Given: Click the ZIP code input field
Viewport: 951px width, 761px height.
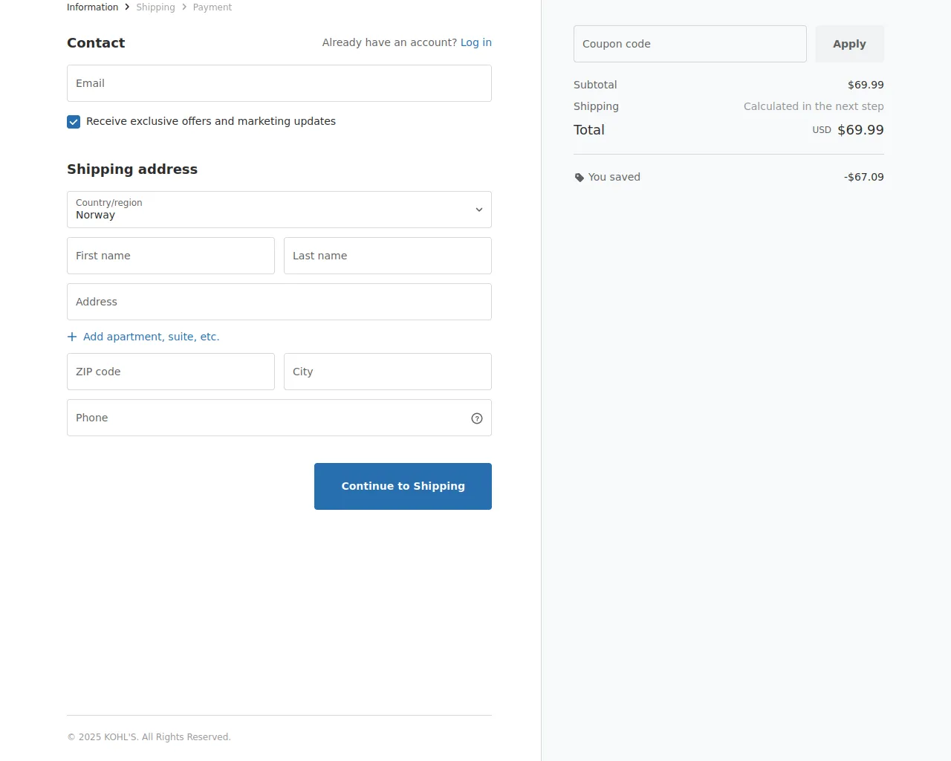Looking at the screenshot, I should 171,372.
